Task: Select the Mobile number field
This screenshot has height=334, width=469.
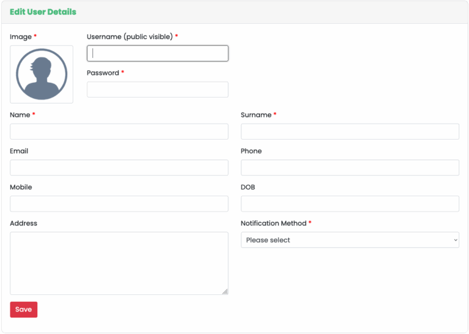Action: click(119, 204)
